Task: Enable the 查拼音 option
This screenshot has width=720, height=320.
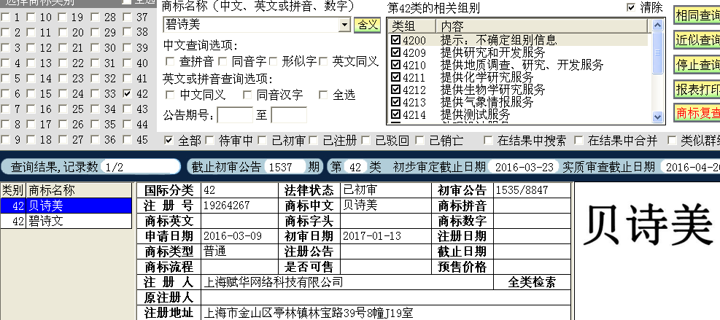Action: (170, 61)
